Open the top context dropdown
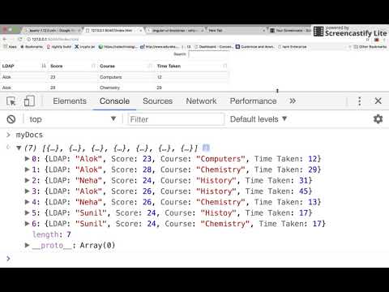 pyautogui.click(x=72, y=119)
